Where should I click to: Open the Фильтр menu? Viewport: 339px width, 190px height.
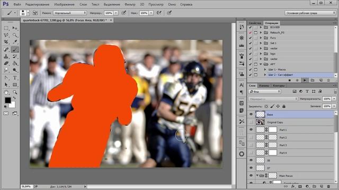click(x=130, y=4)
